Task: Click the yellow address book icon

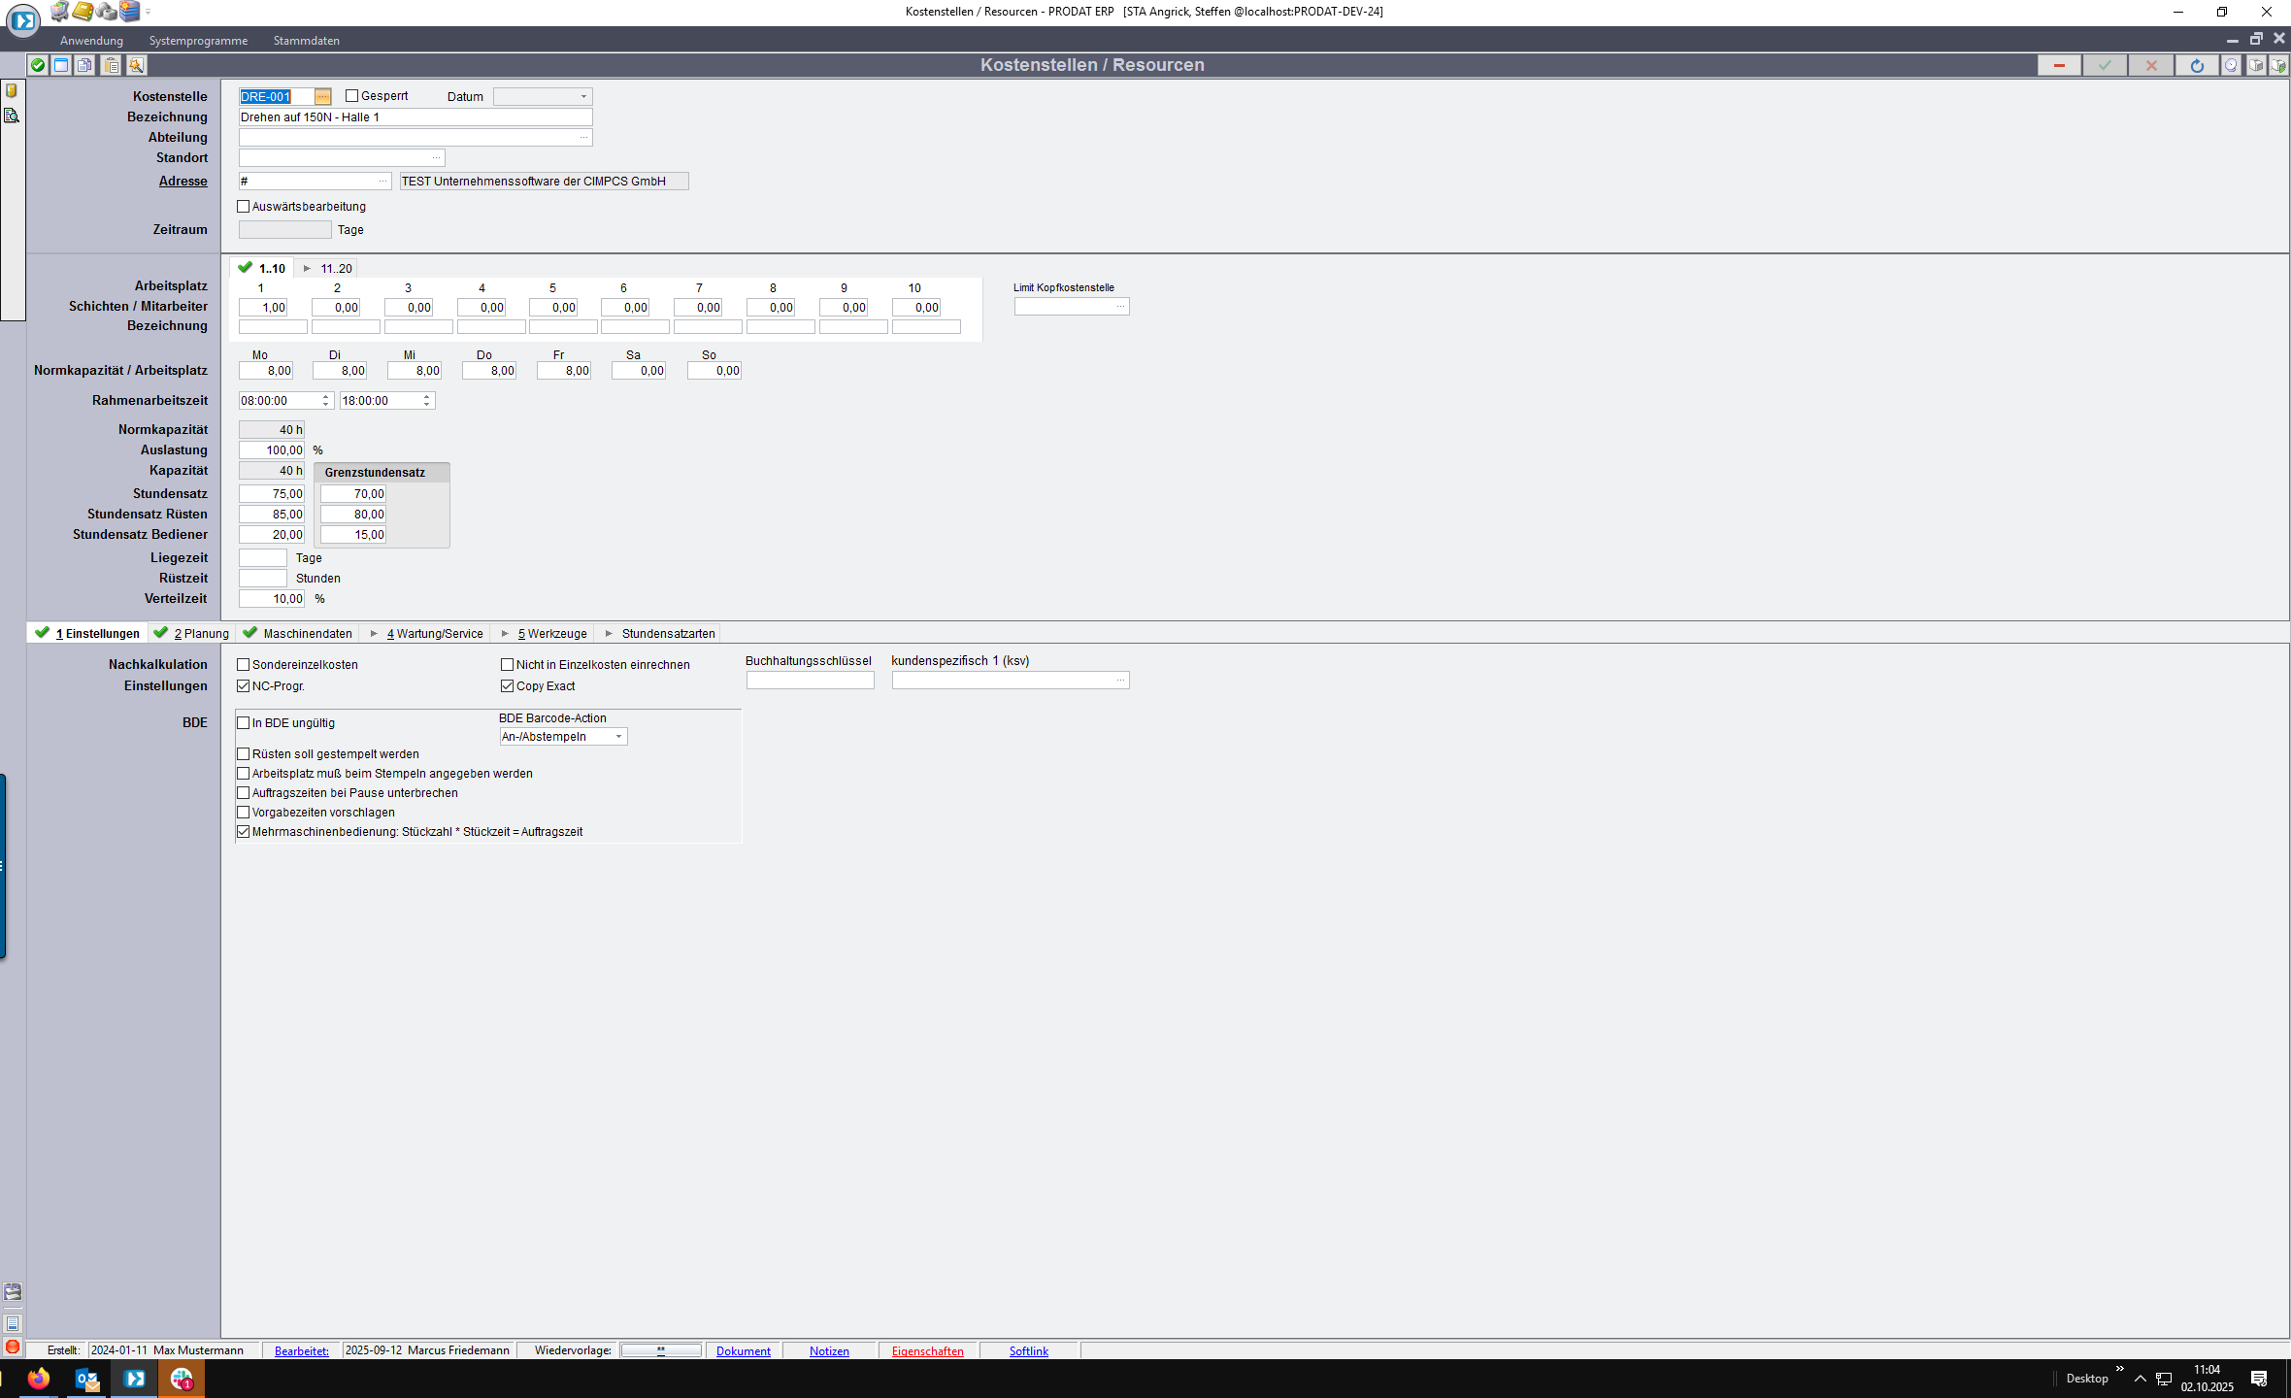Action: [x=83, y=12]
